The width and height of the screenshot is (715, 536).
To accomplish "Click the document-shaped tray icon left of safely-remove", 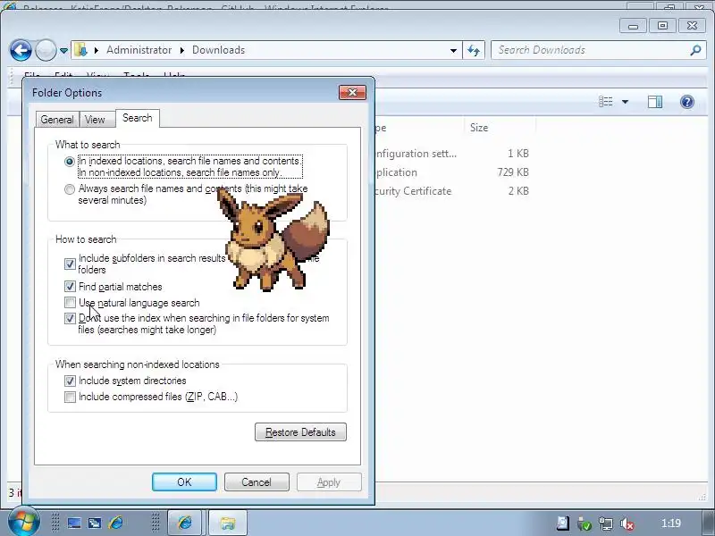I will click(563, 523).
